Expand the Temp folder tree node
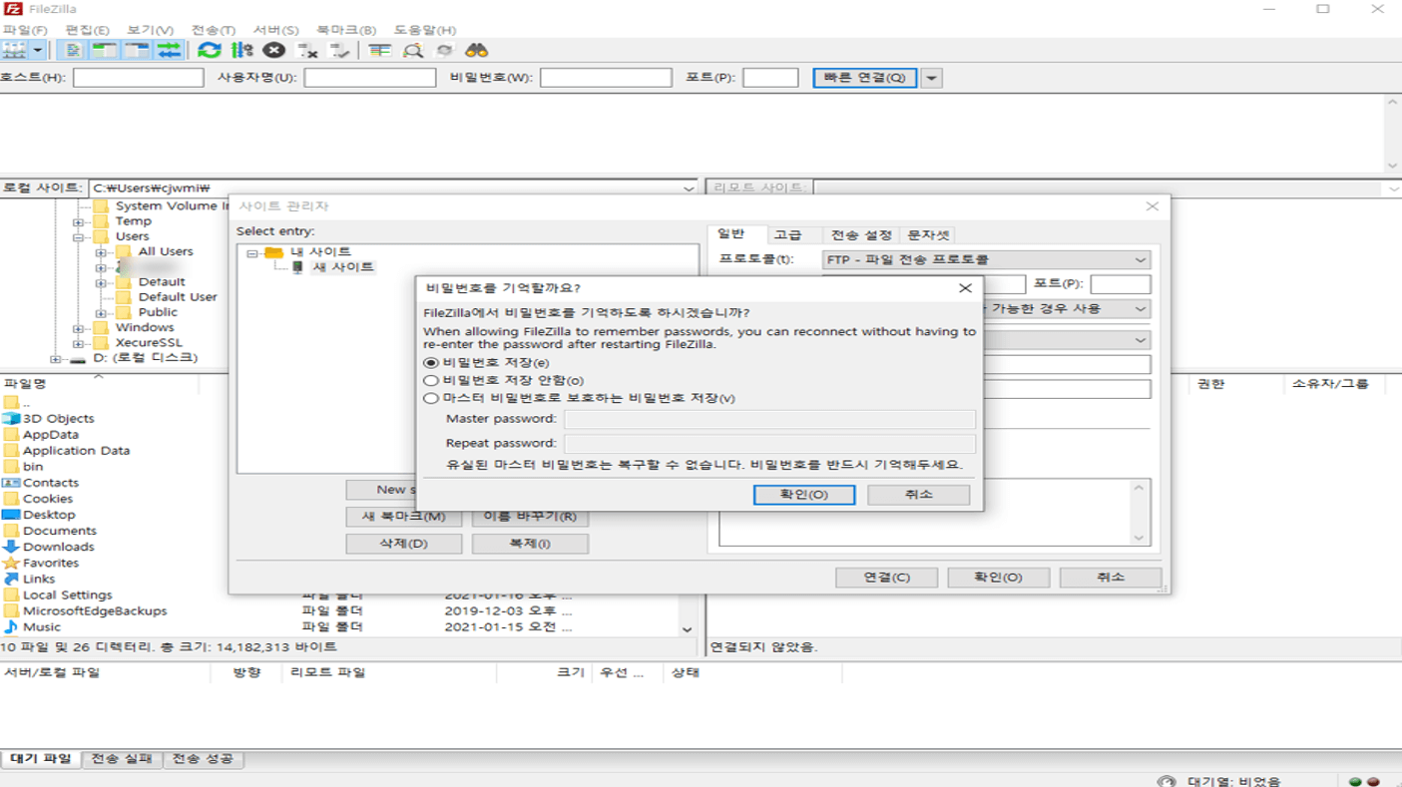This screenshot has width=1402, height=787. (78, 221)
